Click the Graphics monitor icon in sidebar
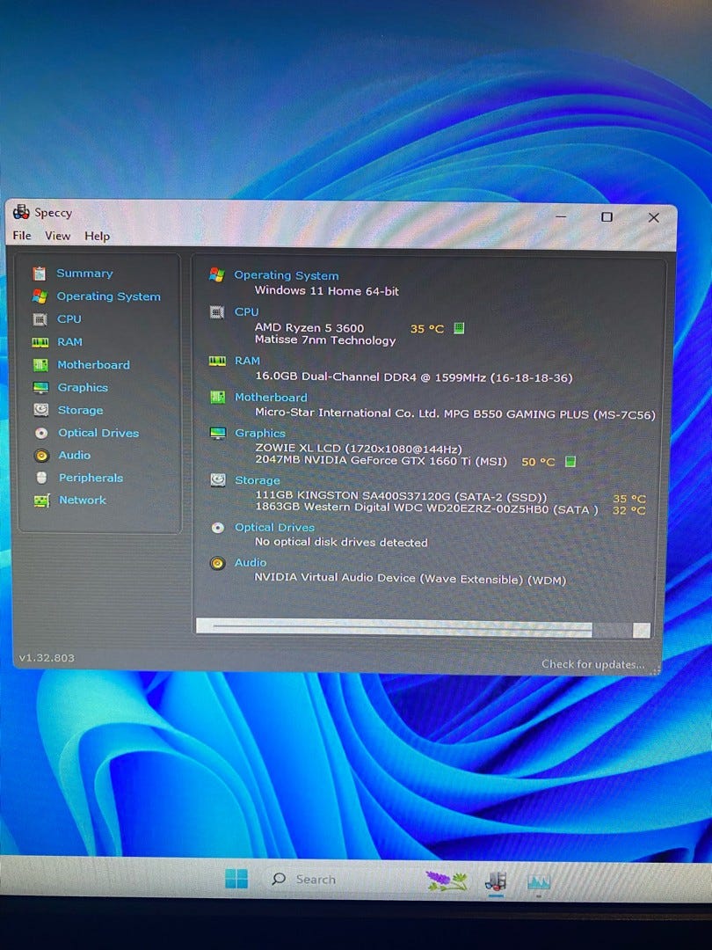Image resolution: width=712 pixels, height=950 pixels. [40, 388]
